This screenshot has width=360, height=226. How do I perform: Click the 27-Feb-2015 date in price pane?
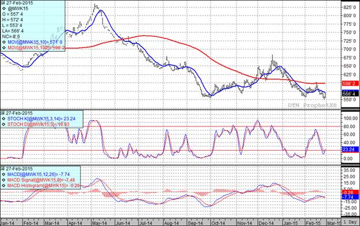(x=19, y=3)
